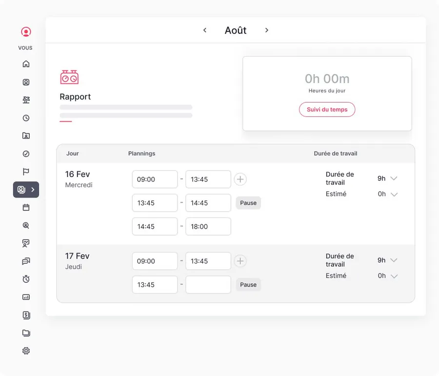Image resolution: width=439 pixels, height=376 pixels.
Task: Open the checkmark circle icon
Action: pos(26,154)
